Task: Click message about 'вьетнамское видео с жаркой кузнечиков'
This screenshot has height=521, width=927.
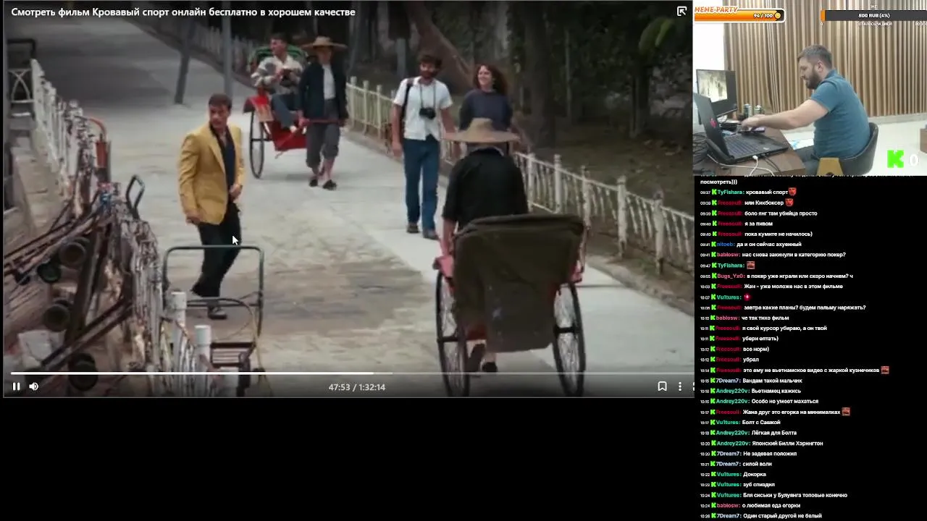Action: (811, 370)
